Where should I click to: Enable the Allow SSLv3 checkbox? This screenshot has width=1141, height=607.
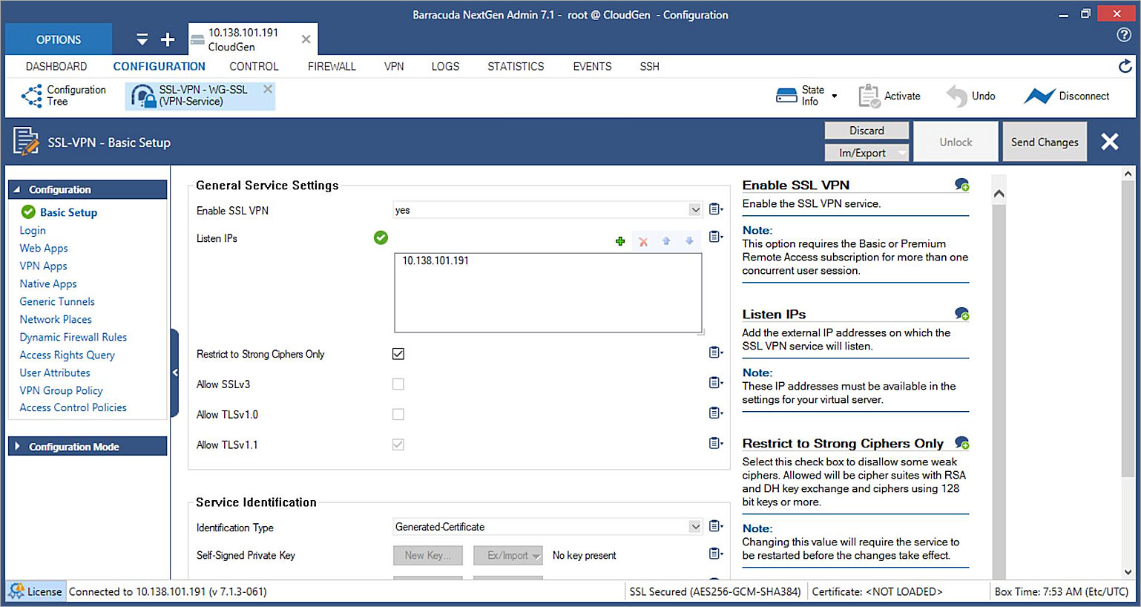pyautogui.click(x=398, y=384)
